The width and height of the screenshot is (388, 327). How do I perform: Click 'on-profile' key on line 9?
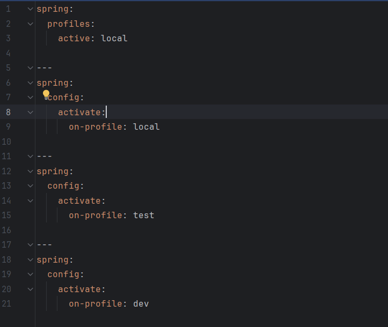click(x=96, y=127)
